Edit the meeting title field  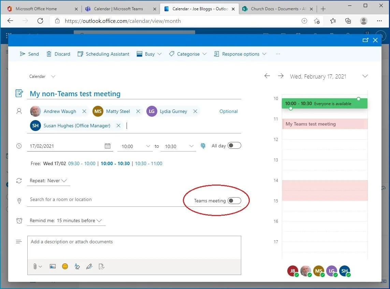tap(134, 94)
